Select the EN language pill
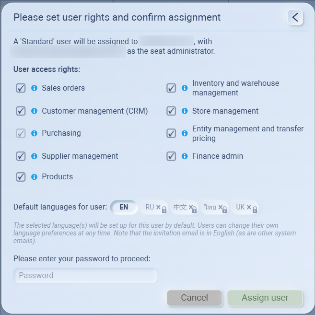The height and width of the screenshot is (315, 315). point(124,207)
